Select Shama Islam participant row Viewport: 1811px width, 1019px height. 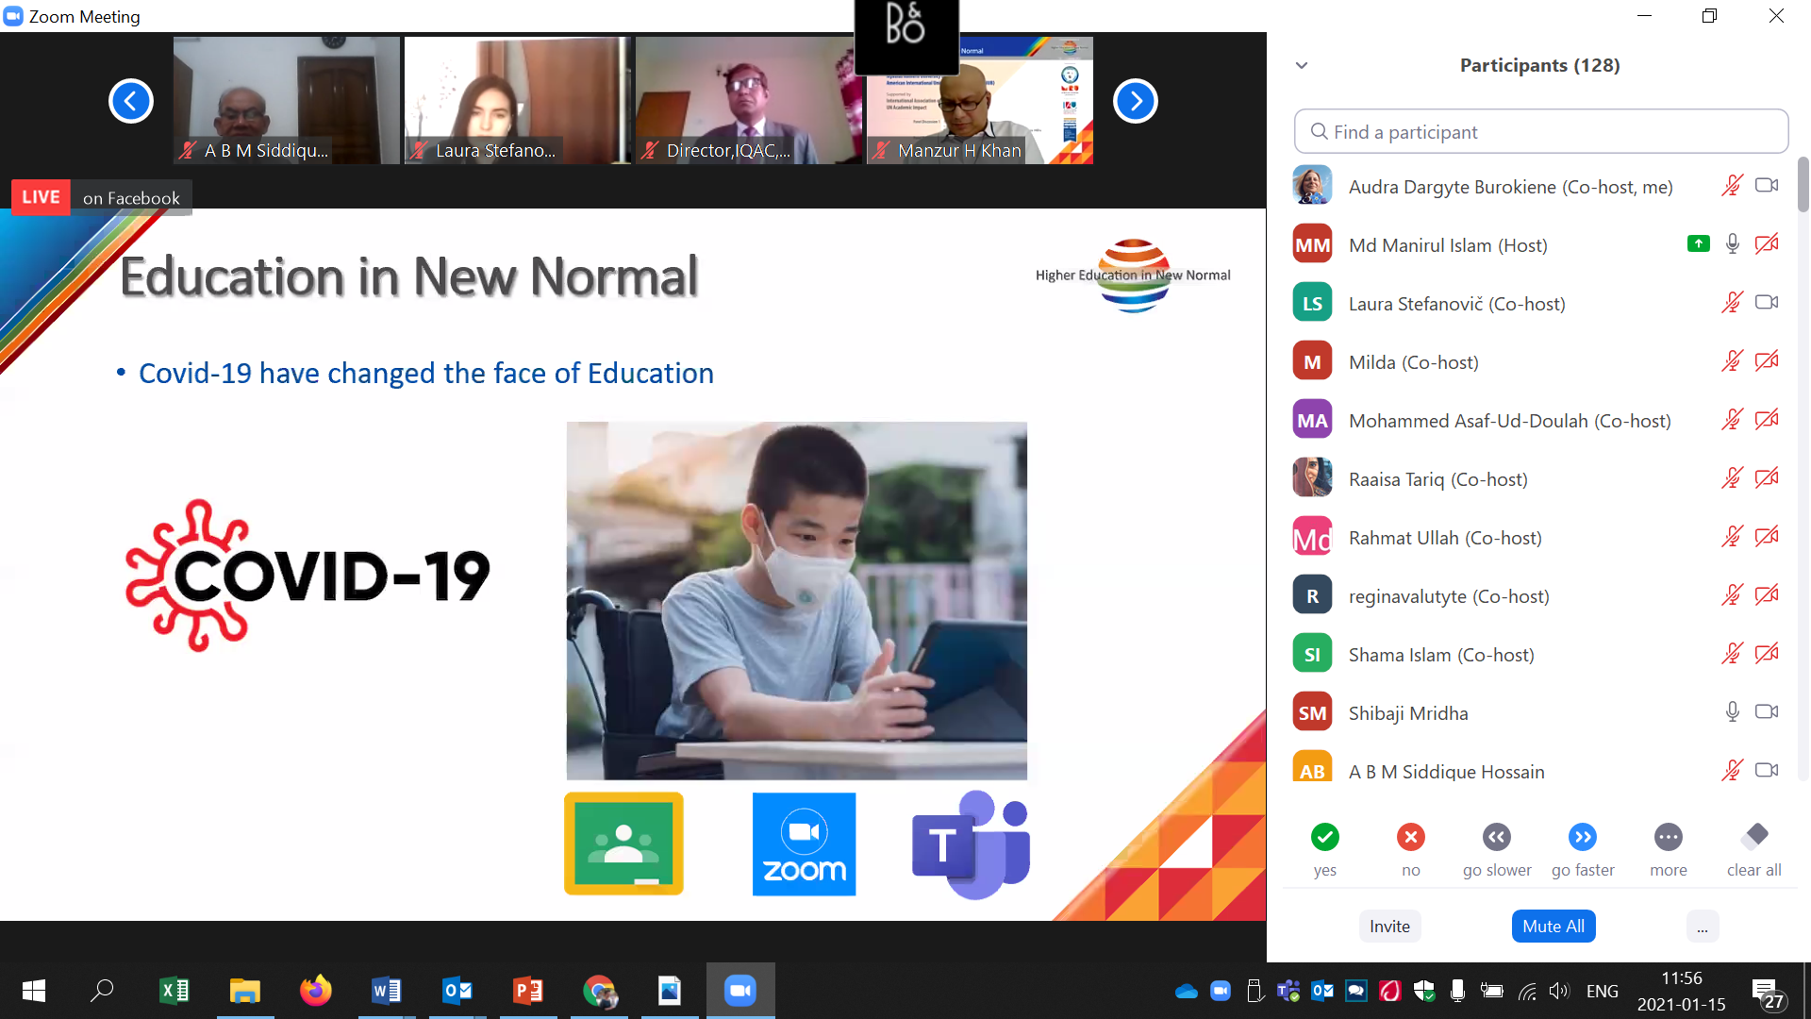click(x=1537, y=654)
